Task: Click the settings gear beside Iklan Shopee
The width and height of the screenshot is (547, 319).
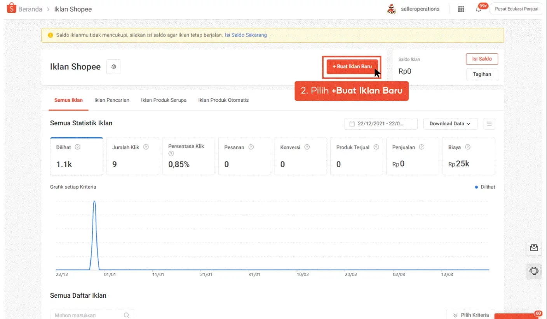Action: (x=113, y=66)
